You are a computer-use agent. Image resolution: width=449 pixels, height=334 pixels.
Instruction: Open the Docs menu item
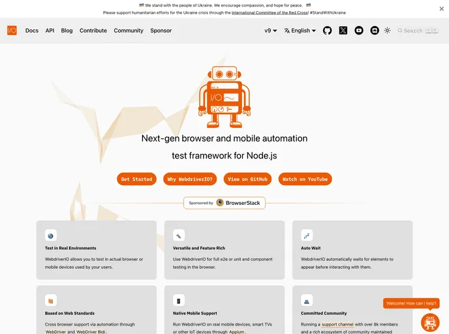[32, 31]
